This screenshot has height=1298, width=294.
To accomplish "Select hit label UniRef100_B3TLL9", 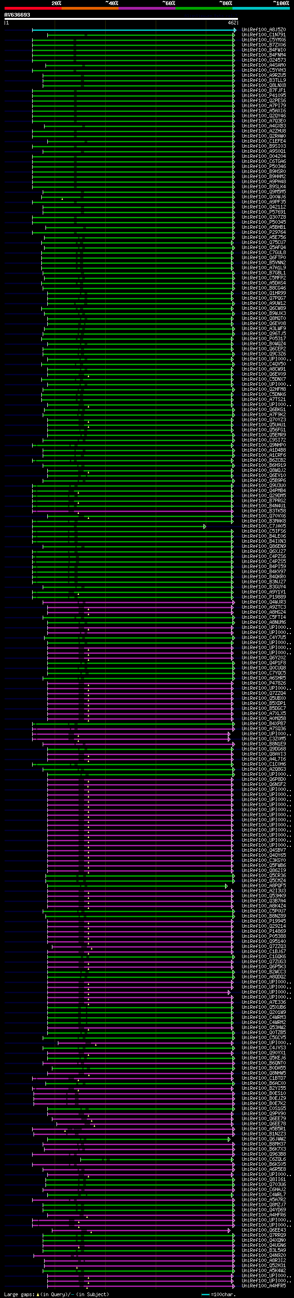I will 264,80.
